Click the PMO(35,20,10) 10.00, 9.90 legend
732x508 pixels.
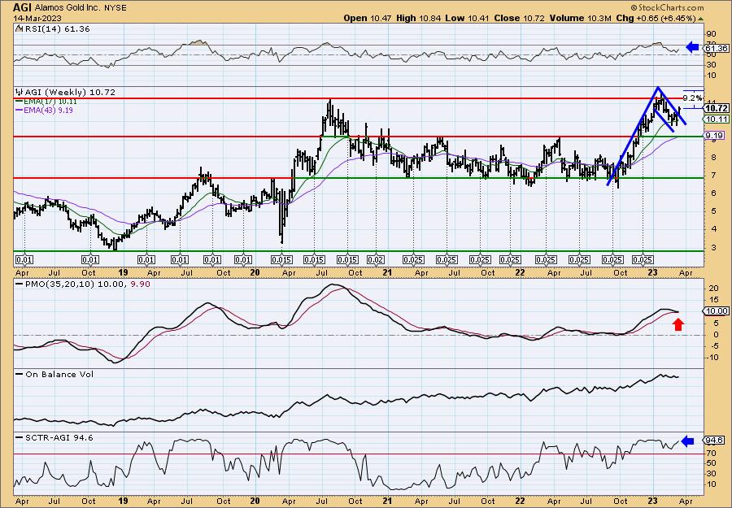tap(88, 284)
